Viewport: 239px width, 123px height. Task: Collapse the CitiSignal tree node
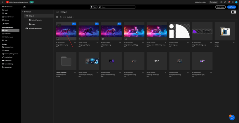point(25,16)
